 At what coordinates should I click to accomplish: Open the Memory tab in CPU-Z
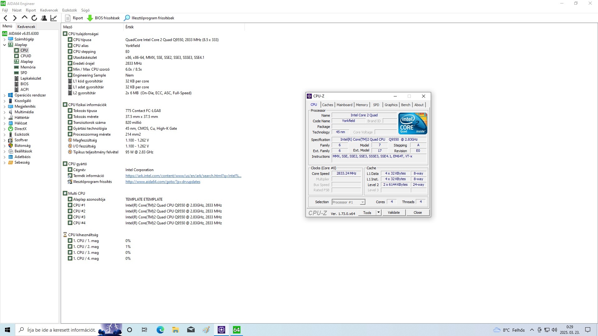362,105
